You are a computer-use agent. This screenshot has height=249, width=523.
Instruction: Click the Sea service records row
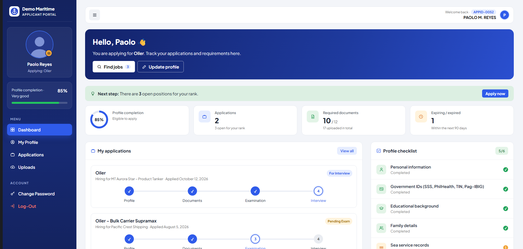point(442,244)
